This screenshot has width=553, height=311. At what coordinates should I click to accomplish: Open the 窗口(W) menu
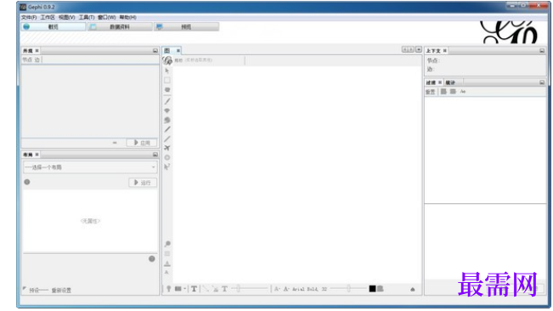pyautogui.click(x=107, y=17)
